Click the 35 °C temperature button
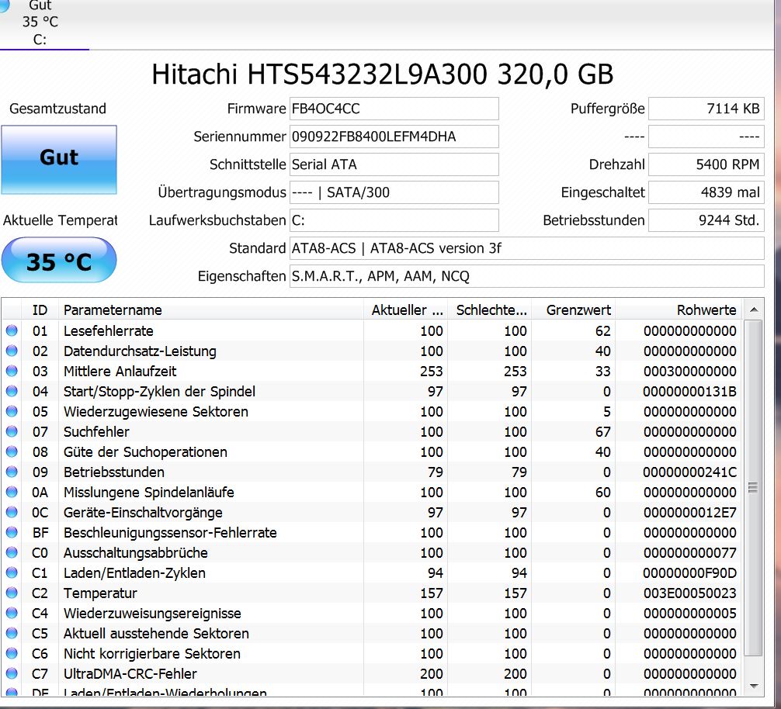 point(59,260)
